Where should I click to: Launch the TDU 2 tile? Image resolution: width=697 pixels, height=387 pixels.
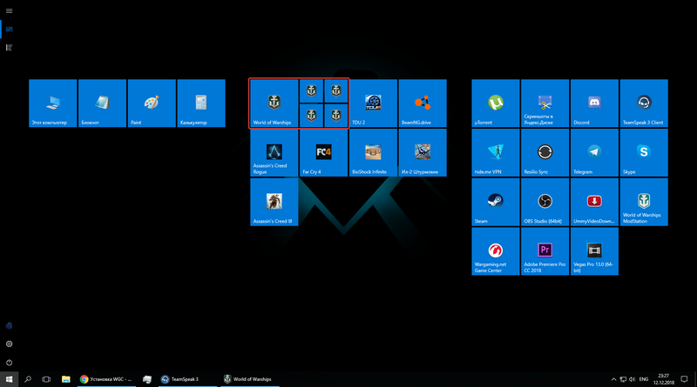(373, 103)
